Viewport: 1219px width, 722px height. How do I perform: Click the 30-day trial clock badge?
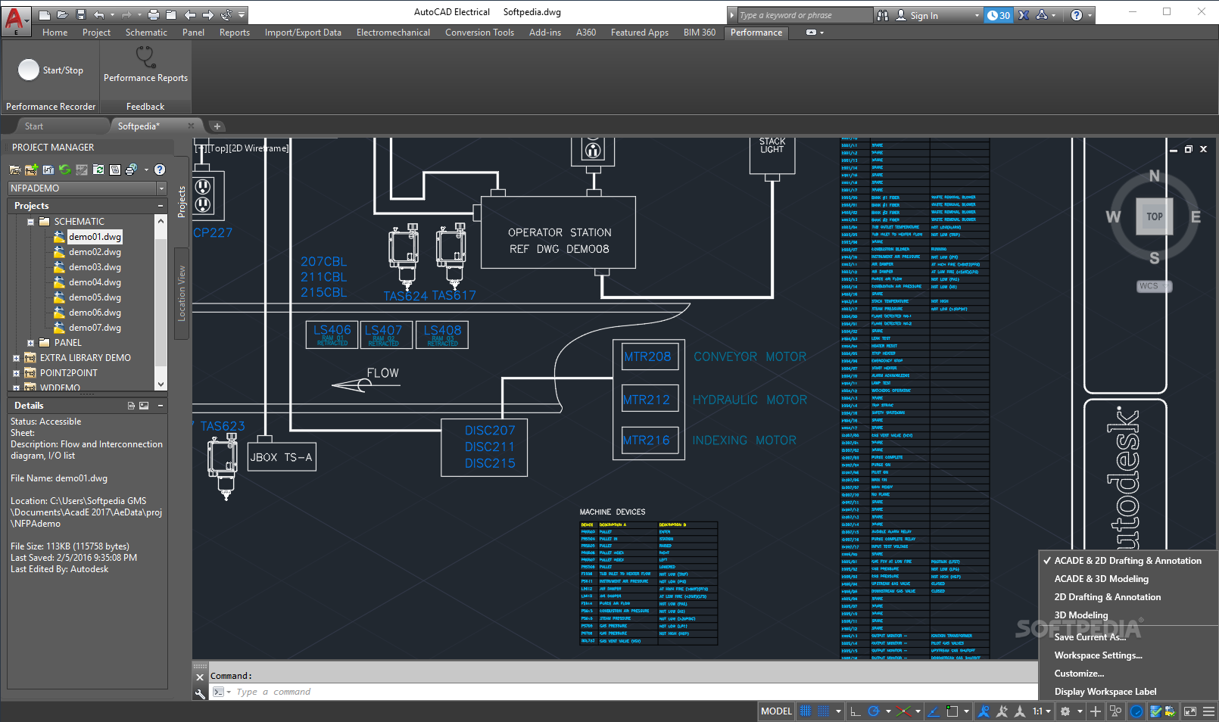[x=999, y=15]
